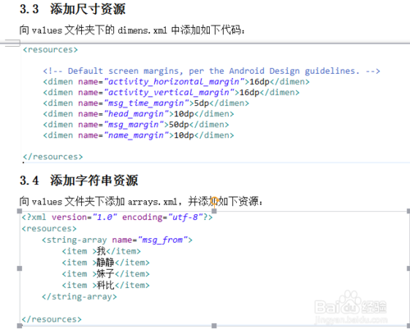Viewport: 410px width, 334px height.
Task: Click the sentence mentioning dimens.xml
Action: pos(132,30)
